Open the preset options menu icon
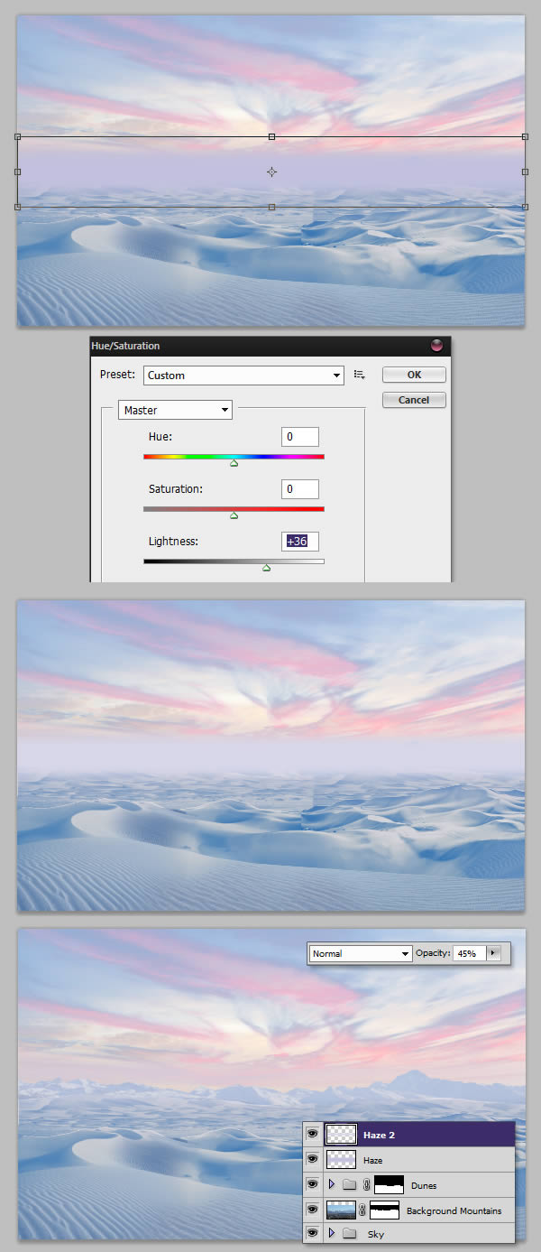Screen dimensions: 541x1252 (359, 375)
